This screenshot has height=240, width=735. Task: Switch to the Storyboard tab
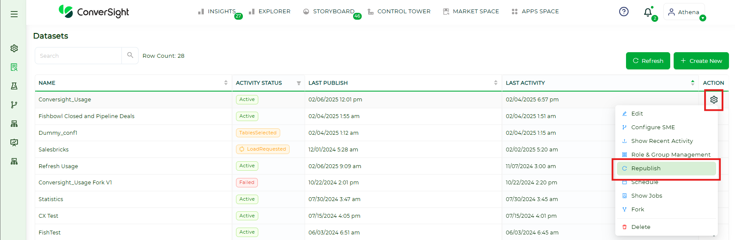(x=333, y=12)
